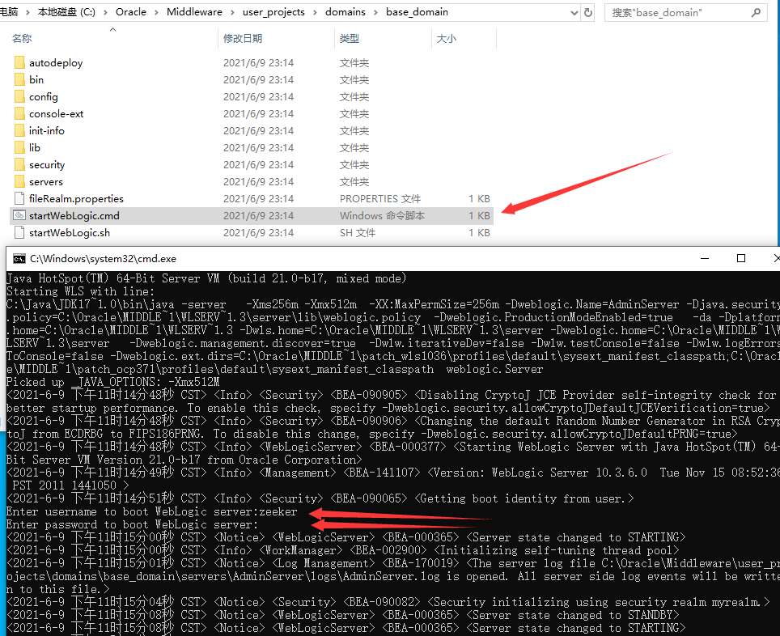
Task: Select the servers folder icon
Action: (19, 181)
